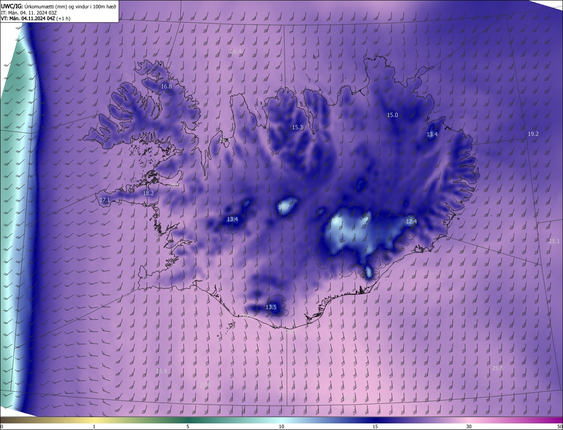Click the 0 tick on the color scale
563x430 pixels.
2,427
